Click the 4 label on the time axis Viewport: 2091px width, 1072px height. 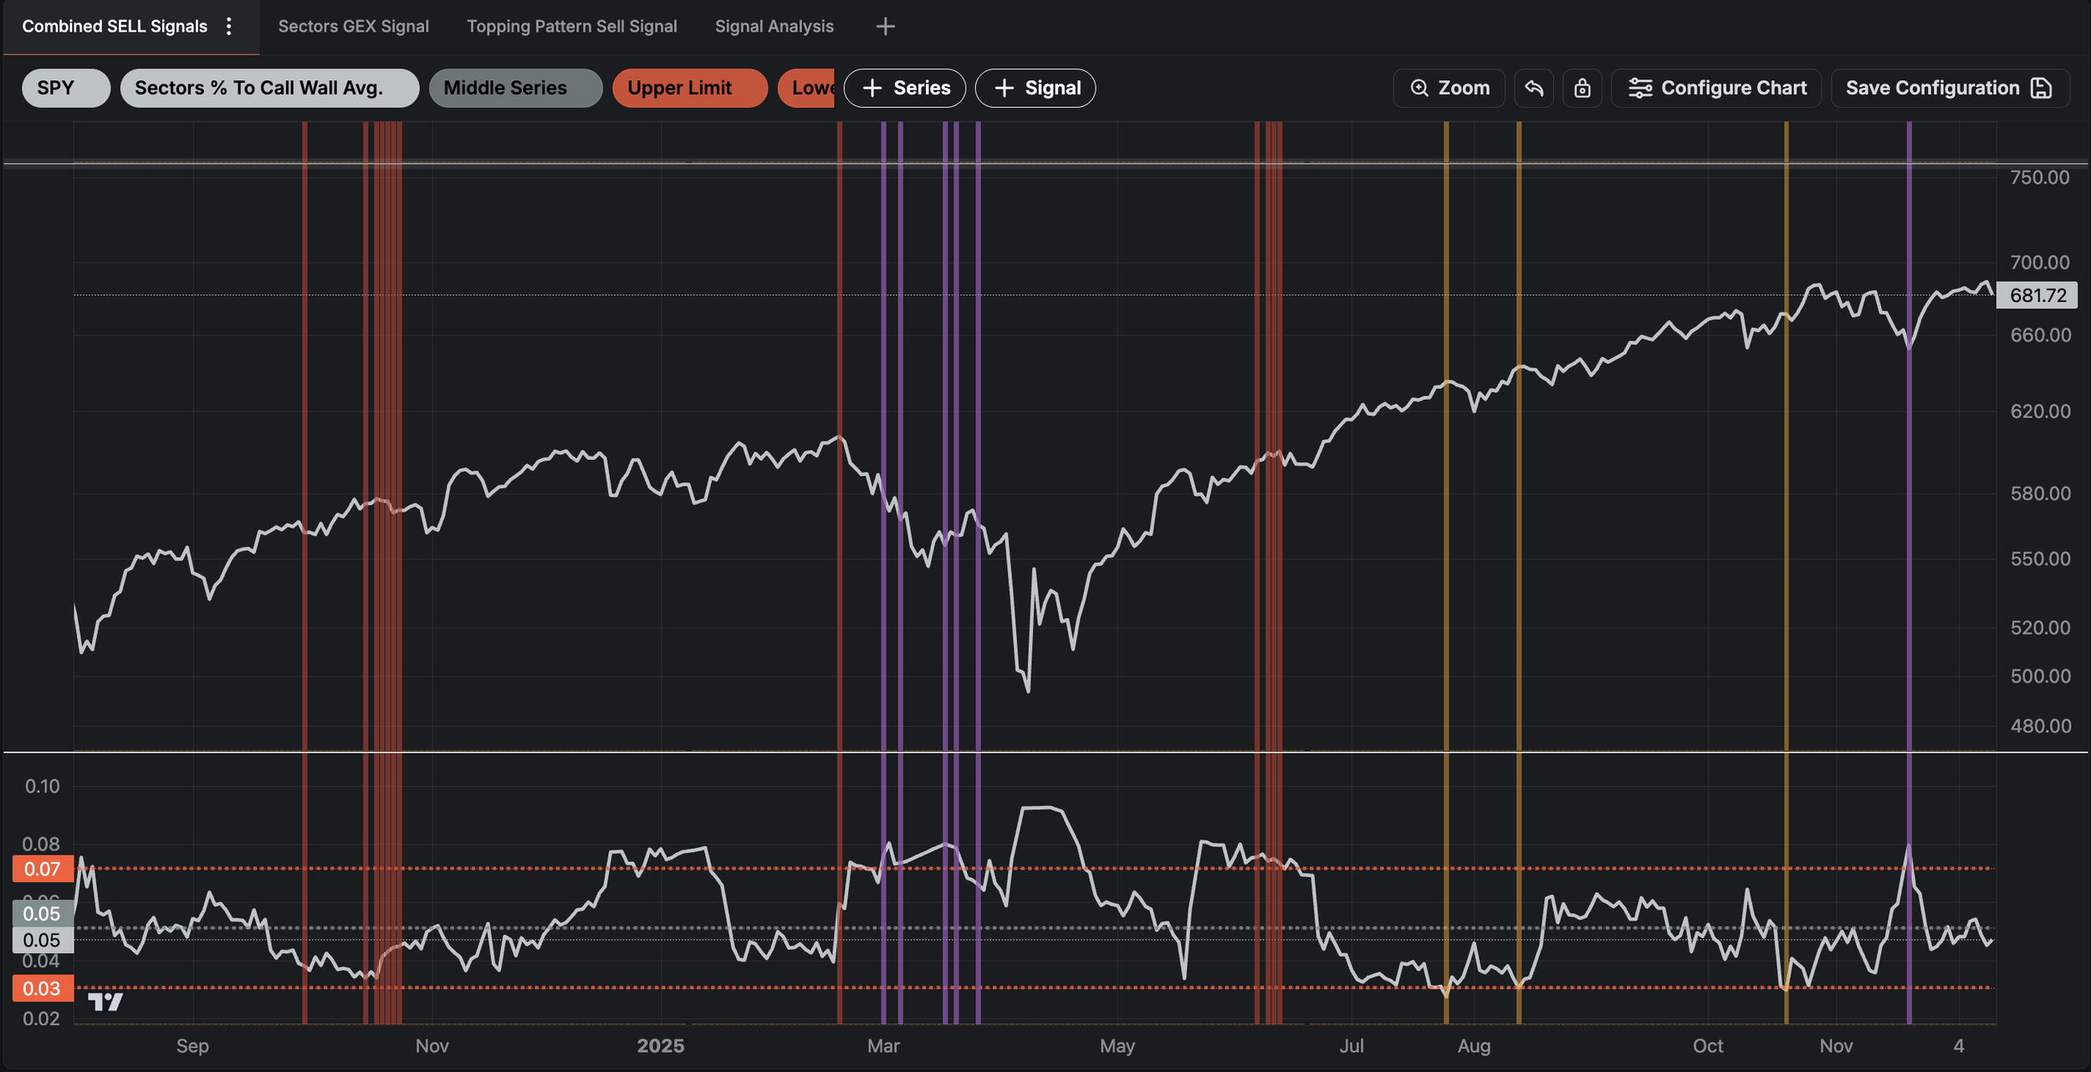(x=1959, y=1046)
